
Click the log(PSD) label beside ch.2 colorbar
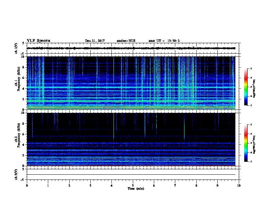(254, 144)
